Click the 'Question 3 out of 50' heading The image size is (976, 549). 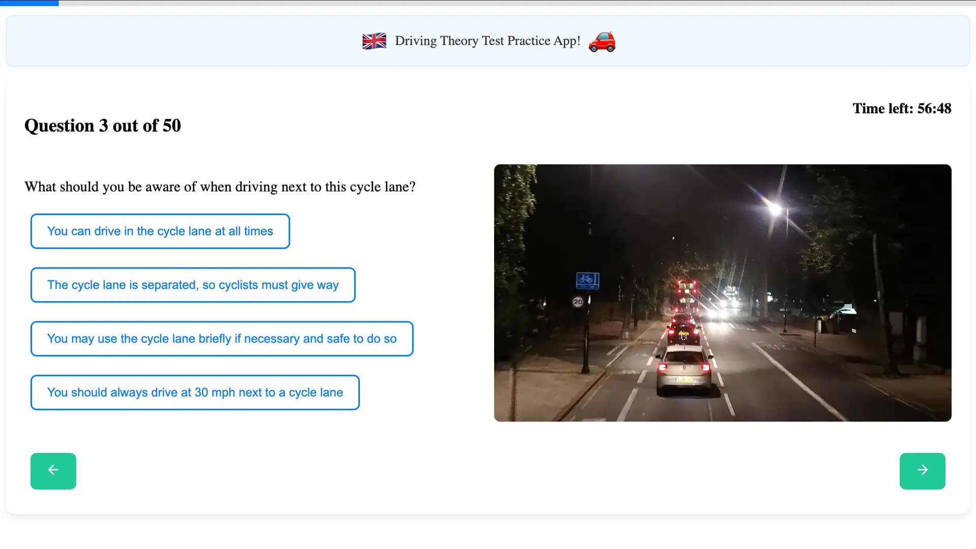pos(102,126)
